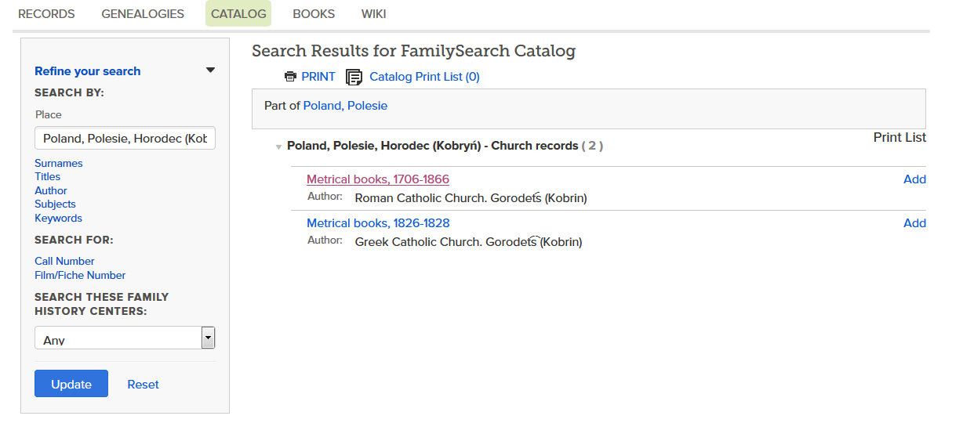The width and height of the screenshot is (963, 423).
Task: Go to the Books tab
Action: (x=314, y=14)
